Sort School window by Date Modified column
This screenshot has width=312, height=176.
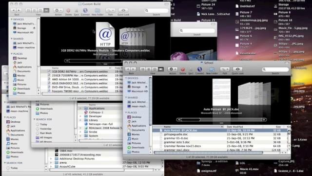click(x=244, y=127)
